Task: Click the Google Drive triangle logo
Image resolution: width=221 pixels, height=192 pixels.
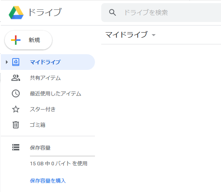Action: tap(16, 13)
